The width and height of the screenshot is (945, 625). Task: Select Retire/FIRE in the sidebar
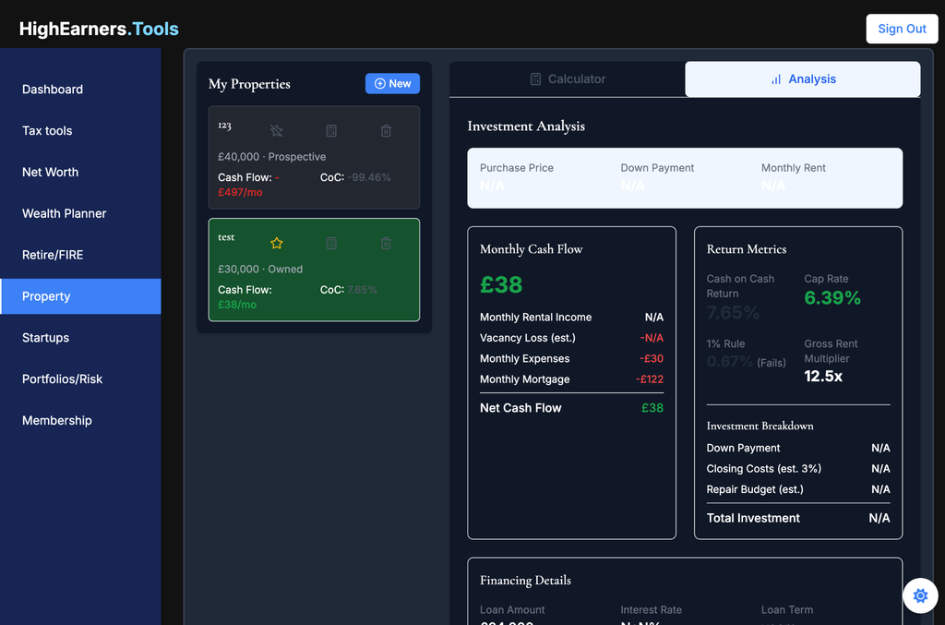[53, 255]
